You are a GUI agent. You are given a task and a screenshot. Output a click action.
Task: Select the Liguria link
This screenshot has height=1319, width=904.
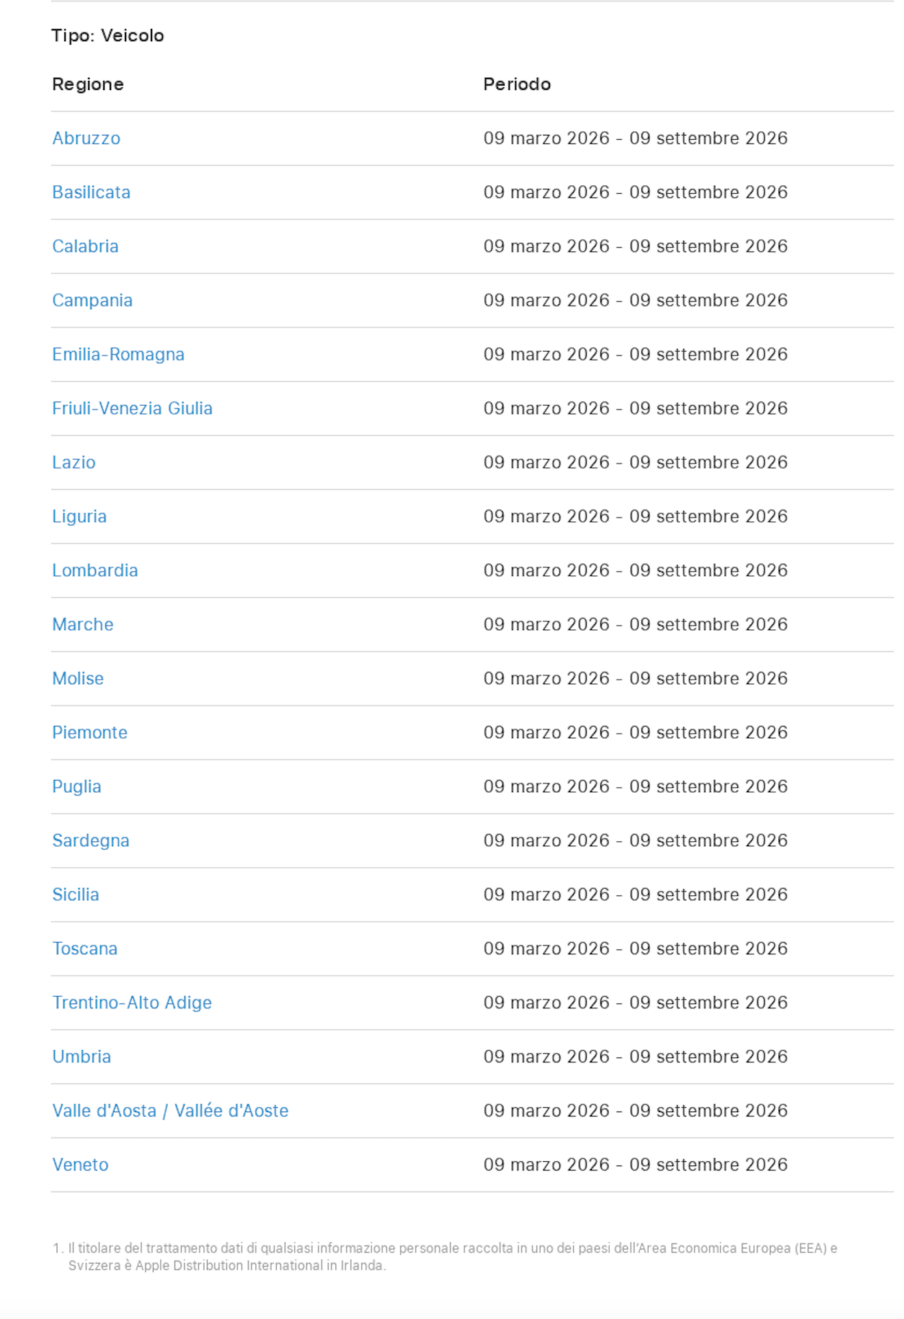pos(79,517)
